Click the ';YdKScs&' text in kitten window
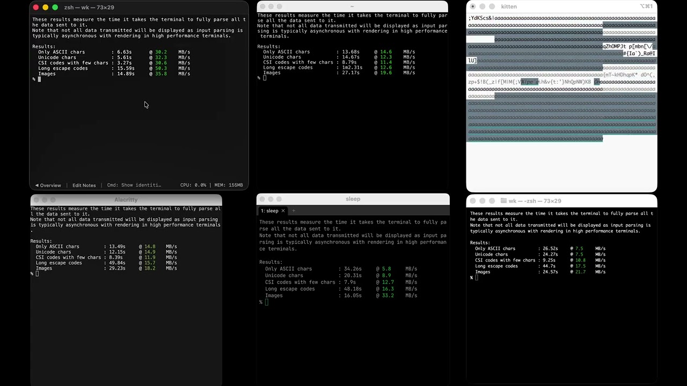The image size is (687, 386). pos(480,18)
